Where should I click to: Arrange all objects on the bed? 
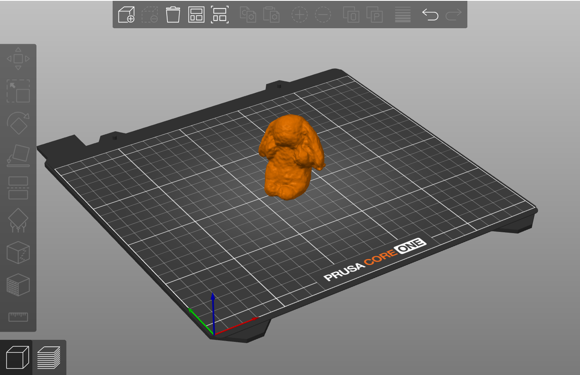coord(196,15)
